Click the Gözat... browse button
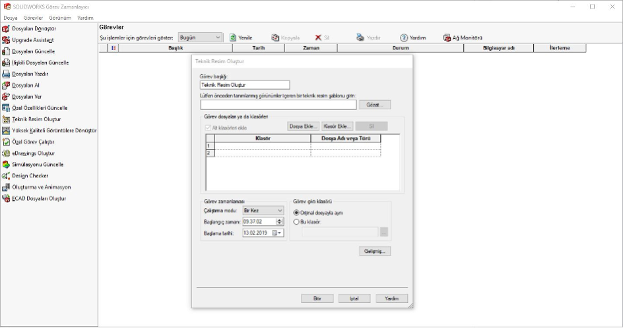 point(374,105)
